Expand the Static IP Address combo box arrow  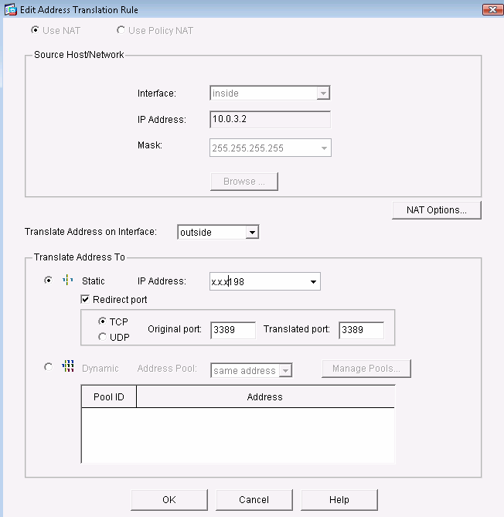point(313,281)
